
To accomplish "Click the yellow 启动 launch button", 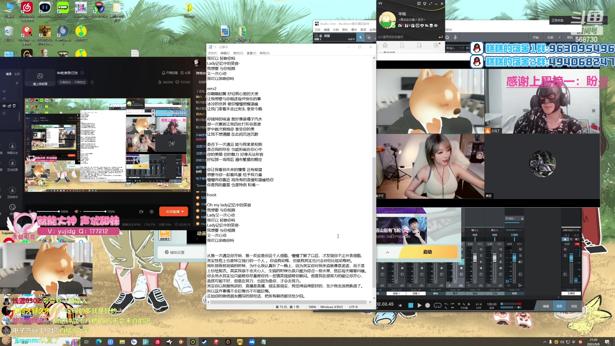I will 428,252.
